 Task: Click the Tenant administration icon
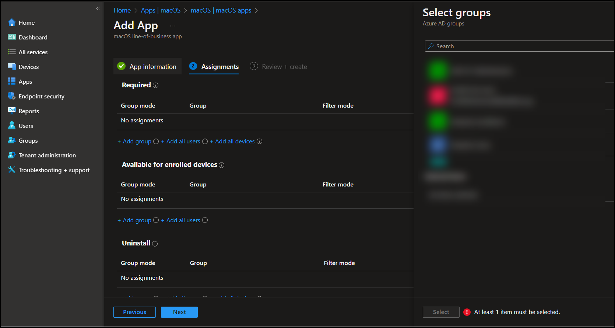(x=12, y=155)
